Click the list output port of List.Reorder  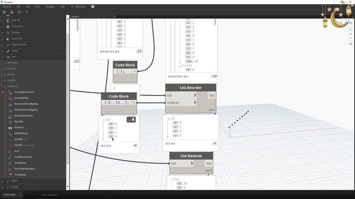(x=212, y=95)
